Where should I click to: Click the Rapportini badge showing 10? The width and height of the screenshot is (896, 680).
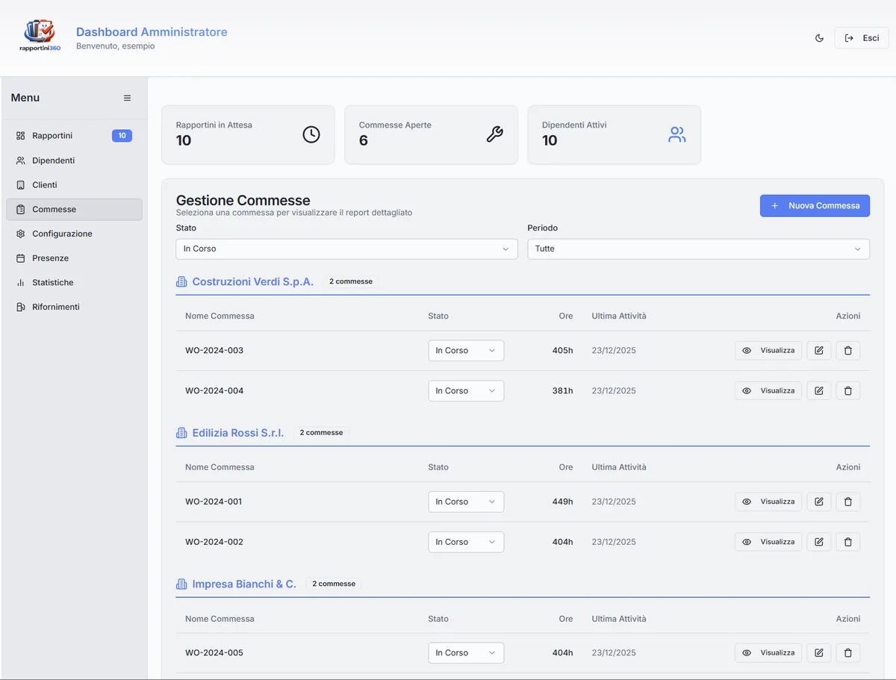[122, 136]
